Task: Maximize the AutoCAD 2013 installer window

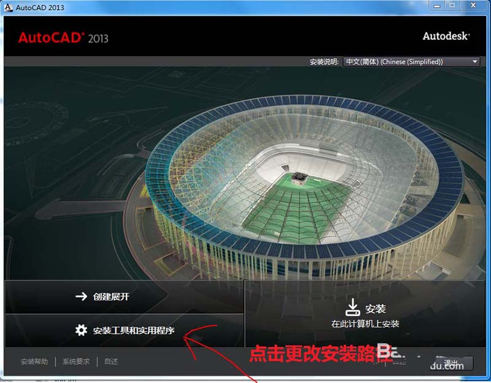Action: coord(452,6)
